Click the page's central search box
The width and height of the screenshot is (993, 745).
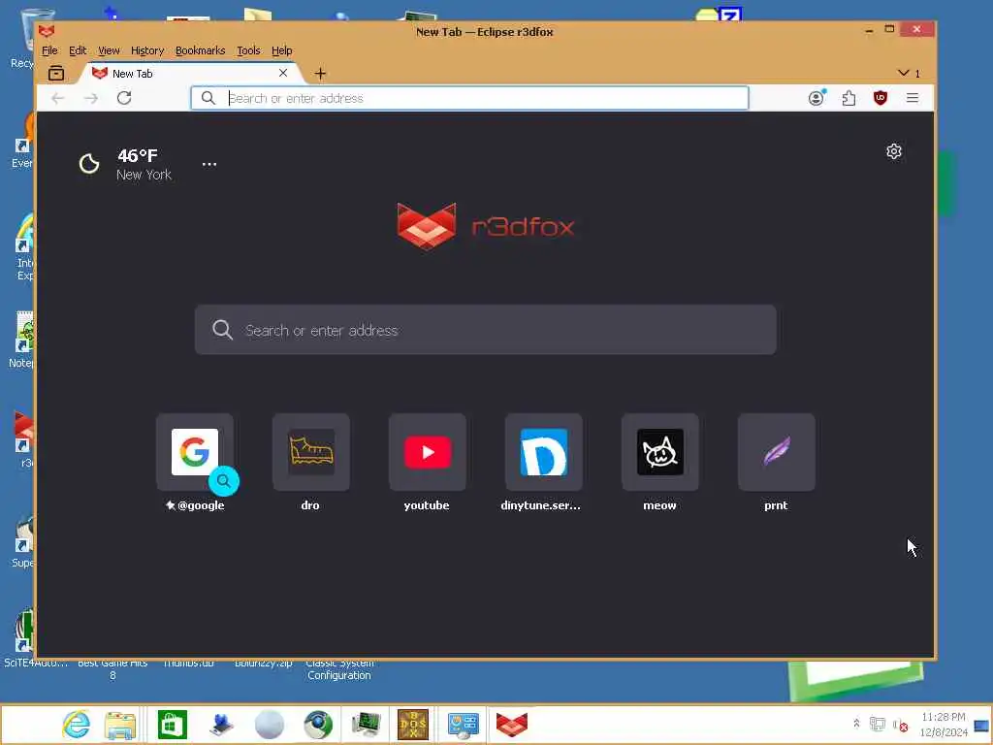(x=485, y=330)
